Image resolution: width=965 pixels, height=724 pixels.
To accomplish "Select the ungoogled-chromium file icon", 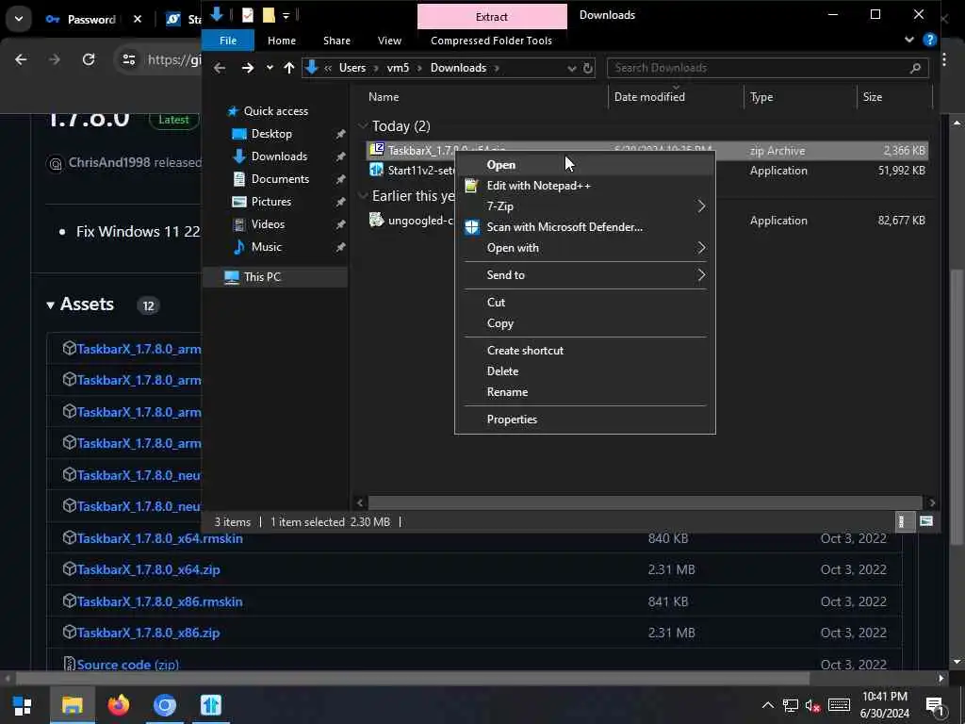I will 376,220.
